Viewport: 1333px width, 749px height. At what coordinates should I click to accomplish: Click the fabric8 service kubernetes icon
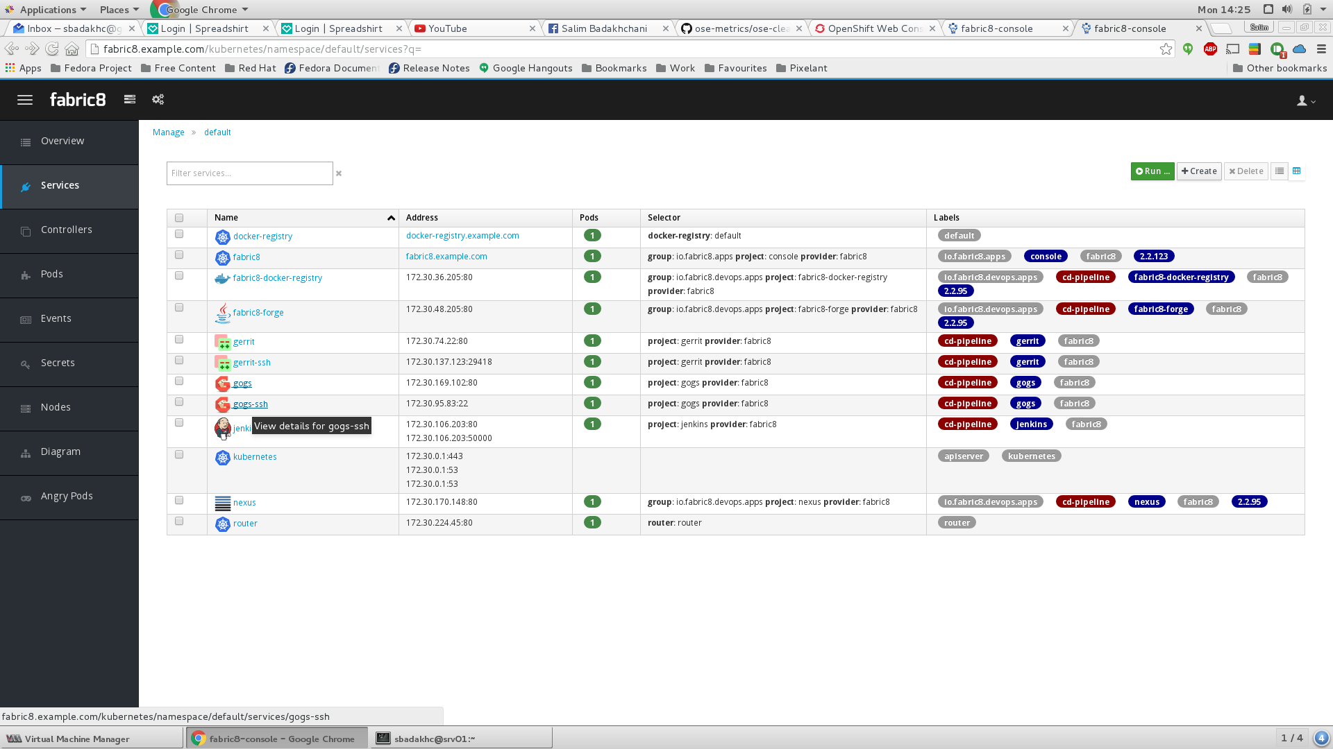click(222, 258)
